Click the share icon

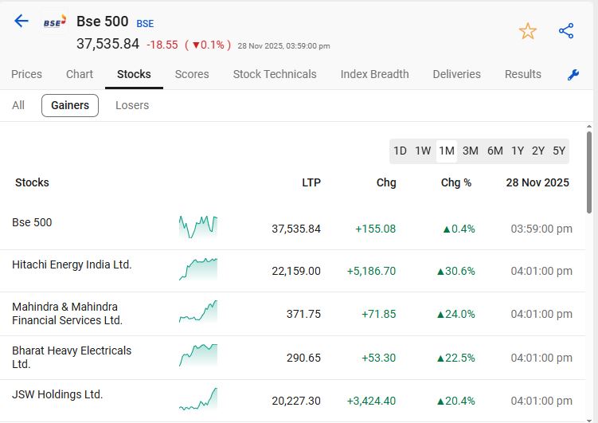pyautogui.click(x=566, y=31)
